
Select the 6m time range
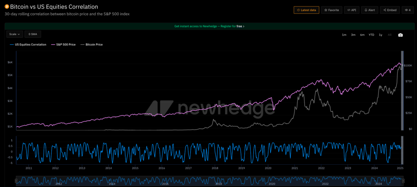pyautogui.click(x=362, y=35)
